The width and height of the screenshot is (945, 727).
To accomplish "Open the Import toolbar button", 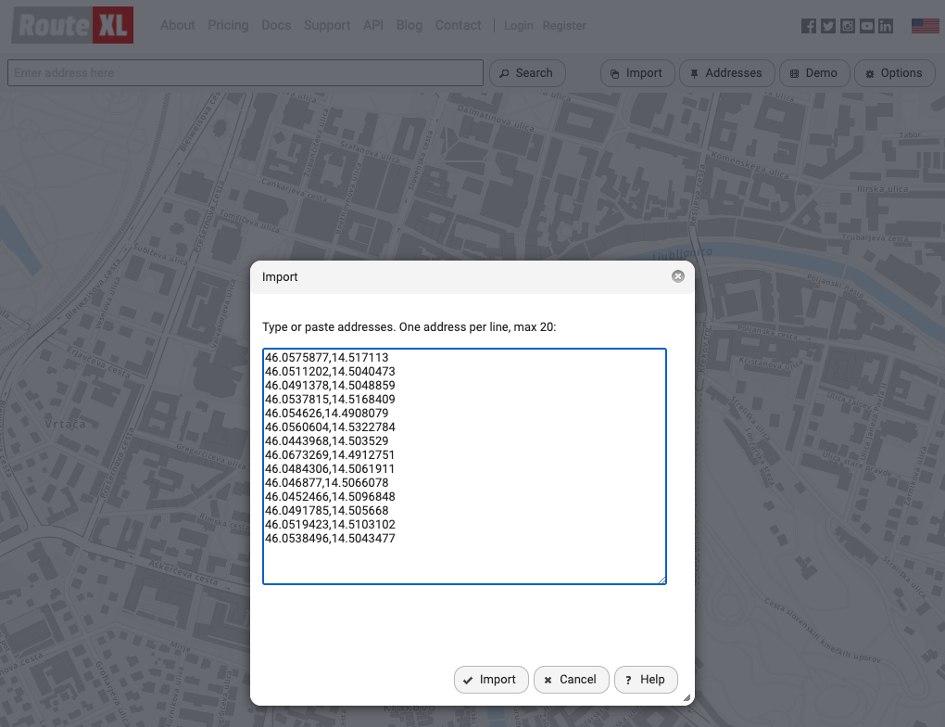I will 637,73.
